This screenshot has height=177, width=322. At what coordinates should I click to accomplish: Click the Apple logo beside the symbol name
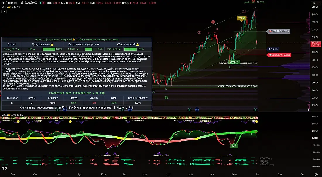pyautogui.click(x=3, y=3)
